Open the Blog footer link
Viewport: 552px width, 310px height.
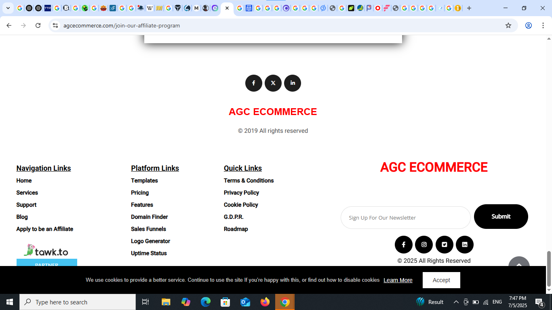[22, 217]
